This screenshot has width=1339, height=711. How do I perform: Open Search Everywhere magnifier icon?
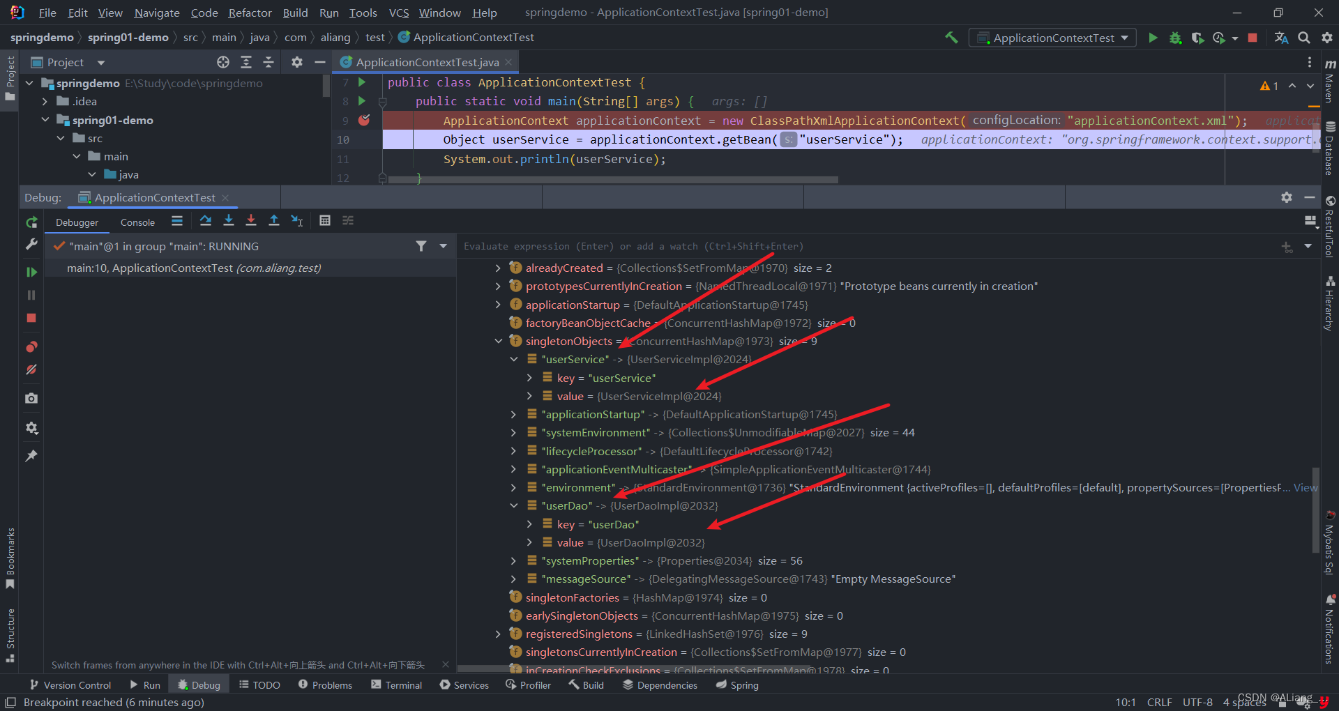tap(1304, 38)
